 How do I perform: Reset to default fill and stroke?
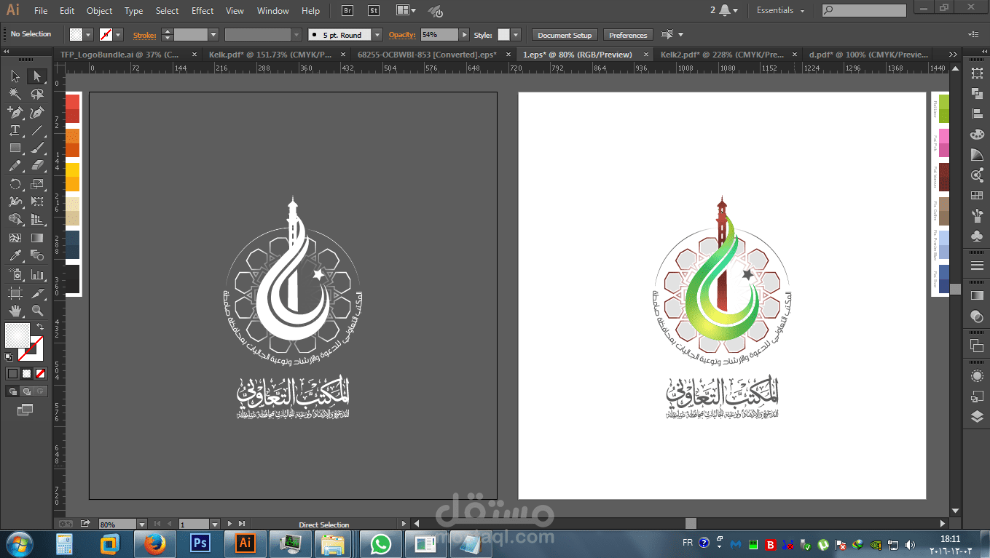(x=9, y=357)
